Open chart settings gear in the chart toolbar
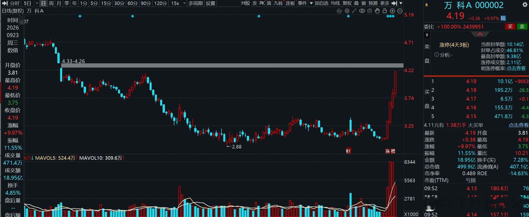 (347, 11)
